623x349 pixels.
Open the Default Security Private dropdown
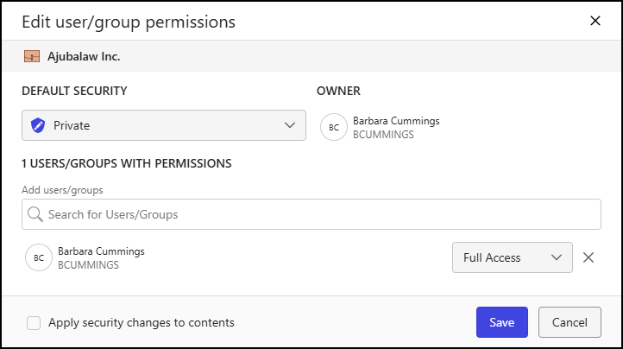click(163, 125)
